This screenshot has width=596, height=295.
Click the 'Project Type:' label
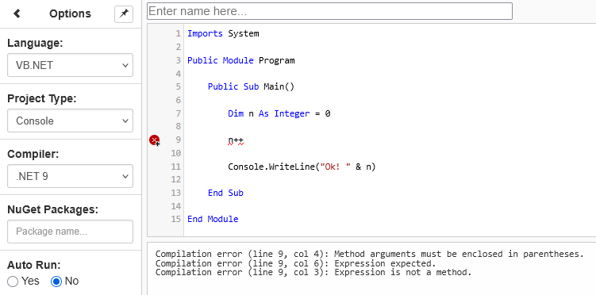pos(42,98)
